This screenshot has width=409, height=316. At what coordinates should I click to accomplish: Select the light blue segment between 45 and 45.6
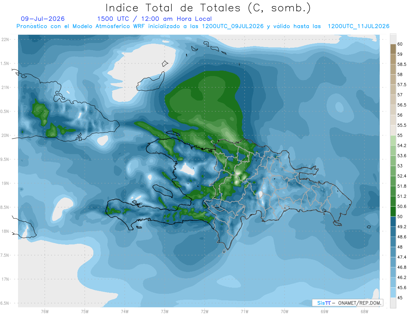393,293
